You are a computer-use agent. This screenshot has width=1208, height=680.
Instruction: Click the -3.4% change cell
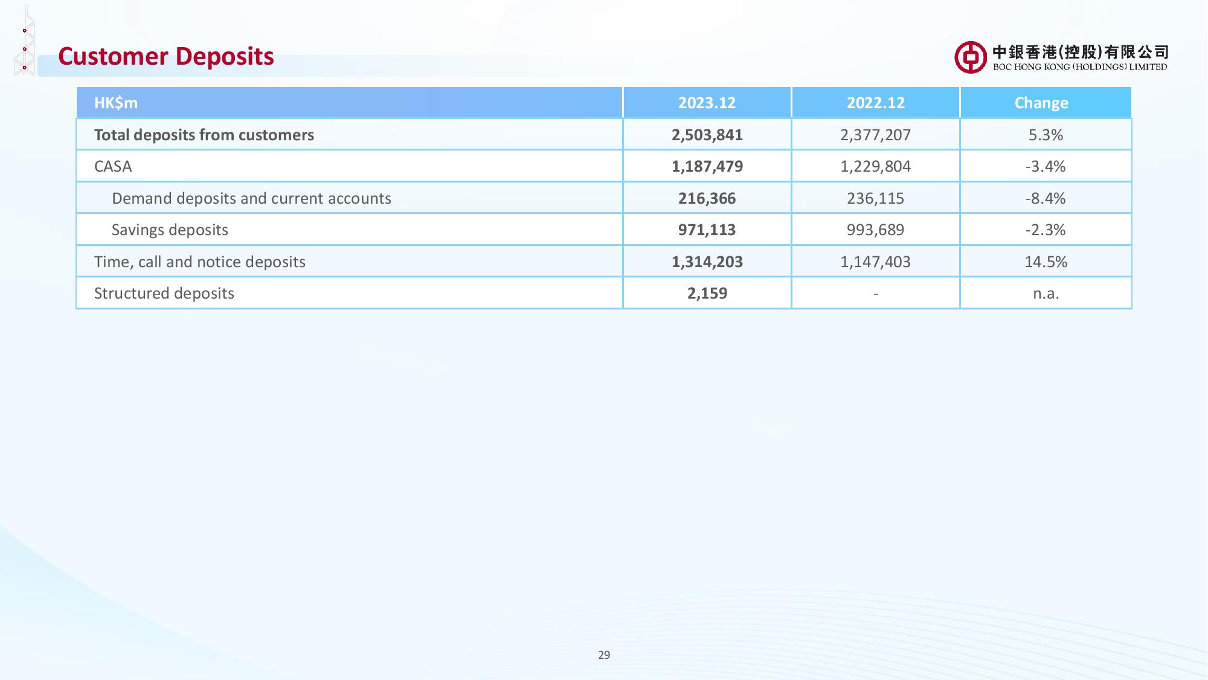[x=1046, y=166]
